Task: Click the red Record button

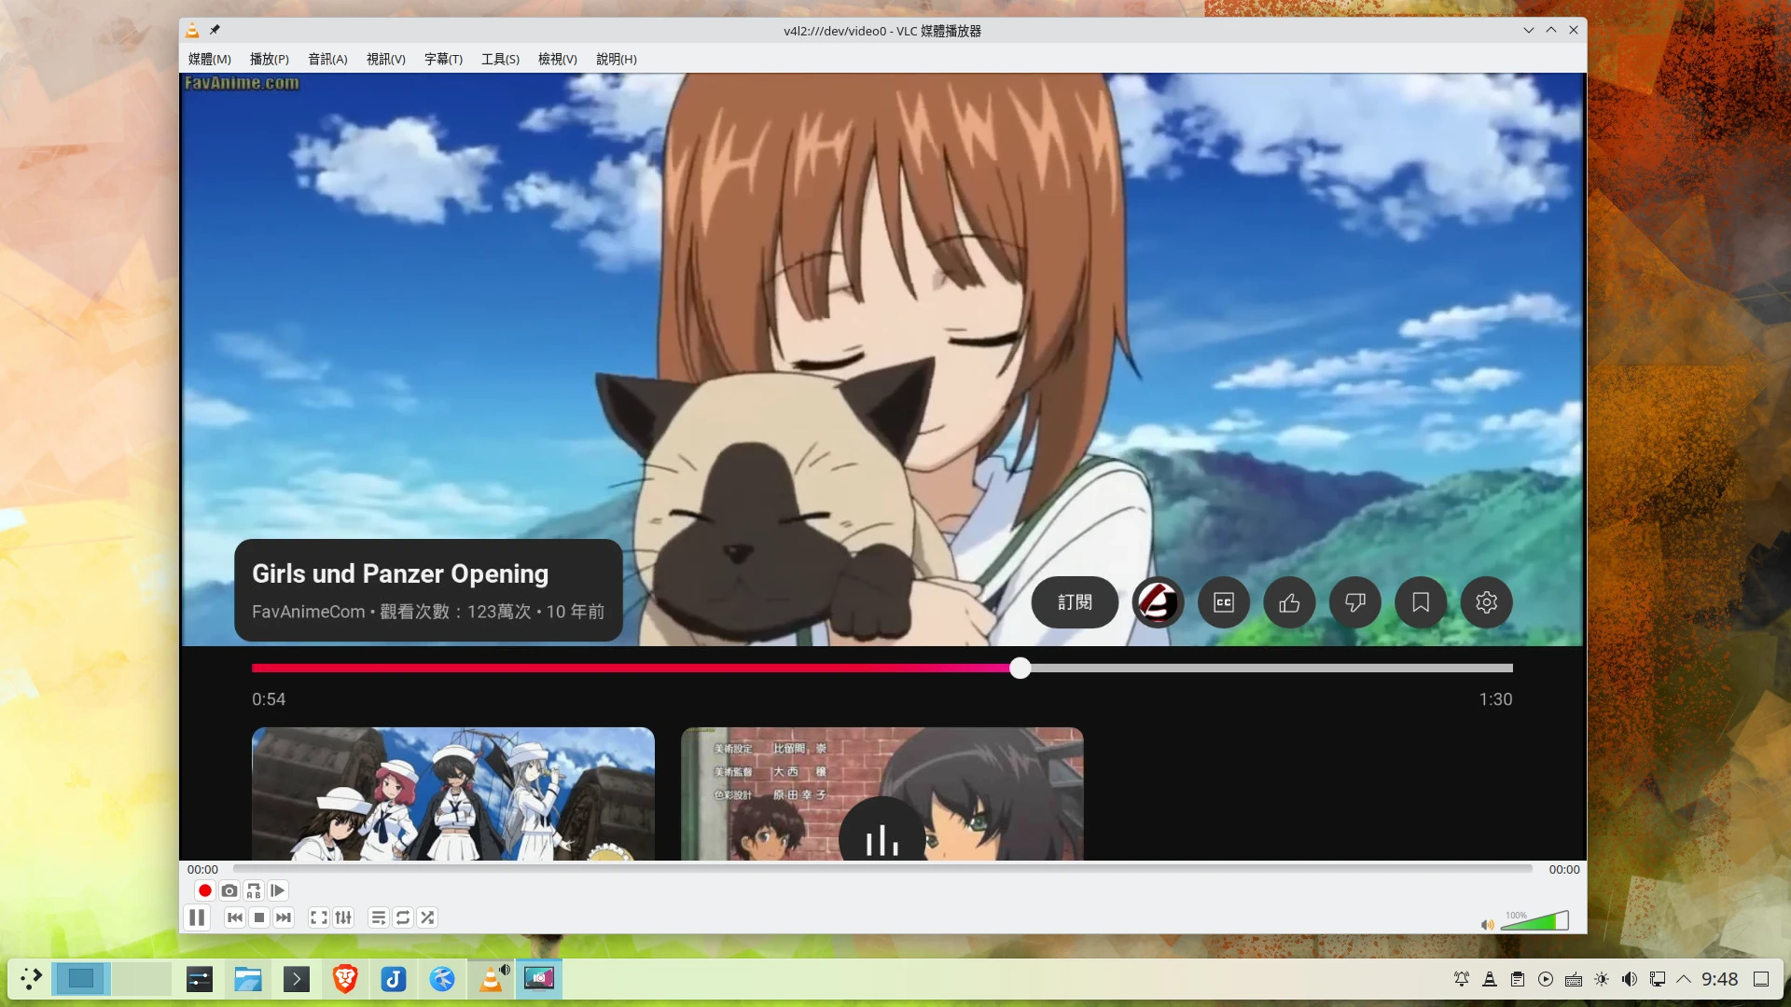Action: click(x=205, y=890)
